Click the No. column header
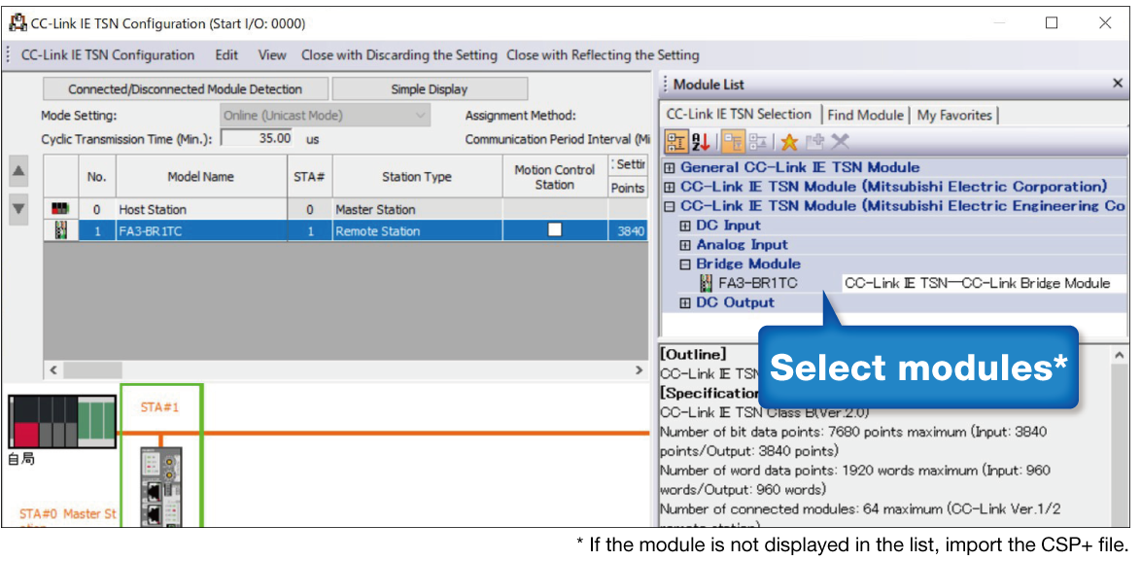The image size is (1141, 561). click(x=97, y=177)
